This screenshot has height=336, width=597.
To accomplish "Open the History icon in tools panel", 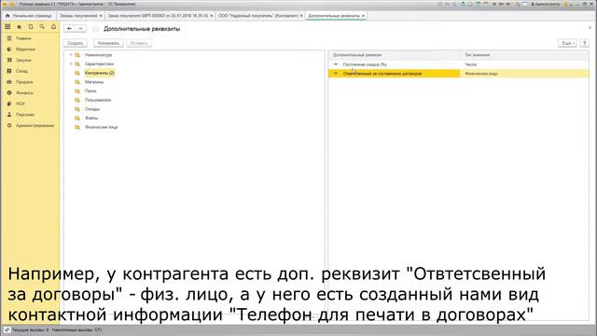I will pos(31,27).
